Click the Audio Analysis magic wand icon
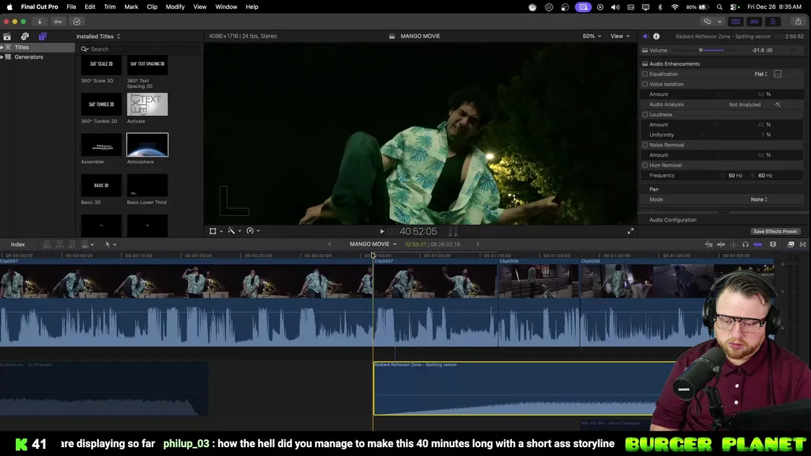The width and height of the screenshot is (811, 456). point(777,104)
